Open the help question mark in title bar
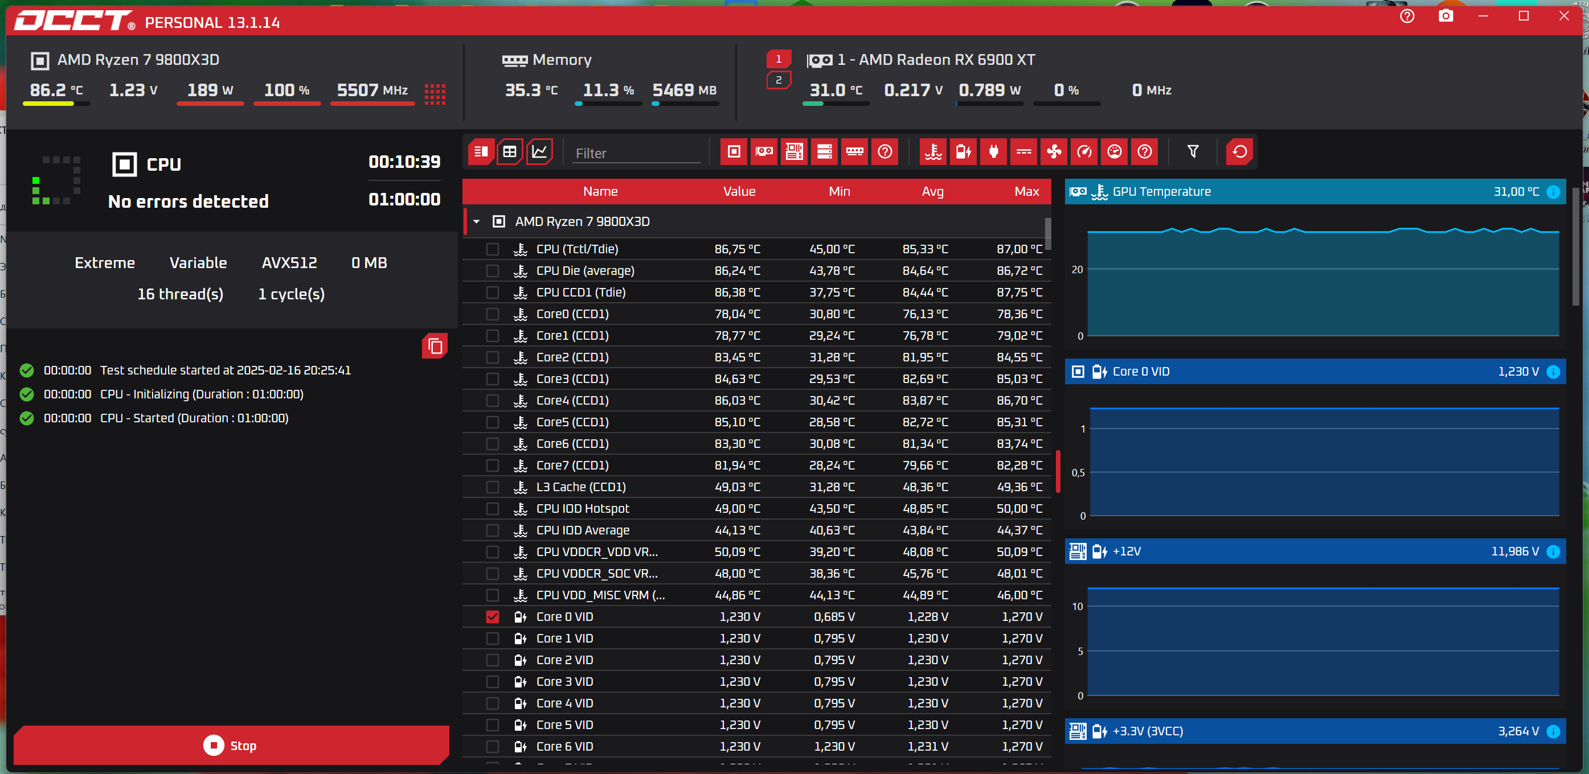Screen dimensions: 1589x774 [x=1407, y=16]
